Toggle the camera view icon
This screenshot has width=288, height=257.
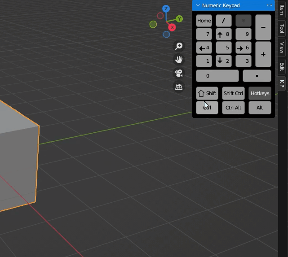(x=179, y=73)
